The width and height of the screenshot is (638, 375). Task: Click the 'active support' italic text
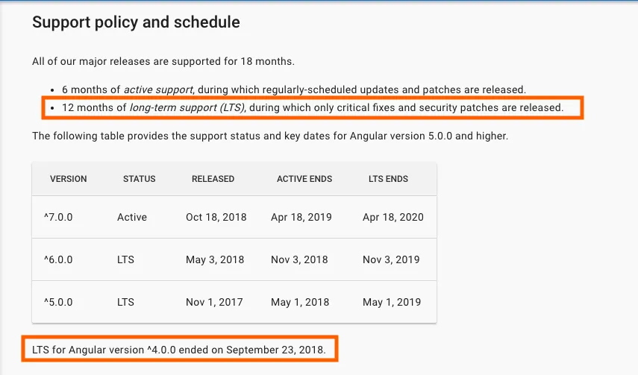click(x=160, y=89)
